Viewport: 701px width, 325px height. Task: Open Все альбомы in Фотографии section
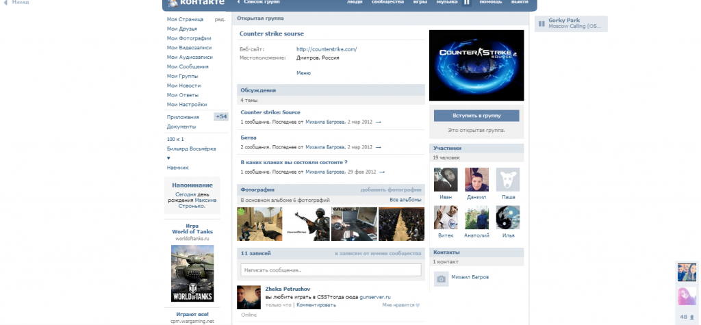[x=405, y=200]
